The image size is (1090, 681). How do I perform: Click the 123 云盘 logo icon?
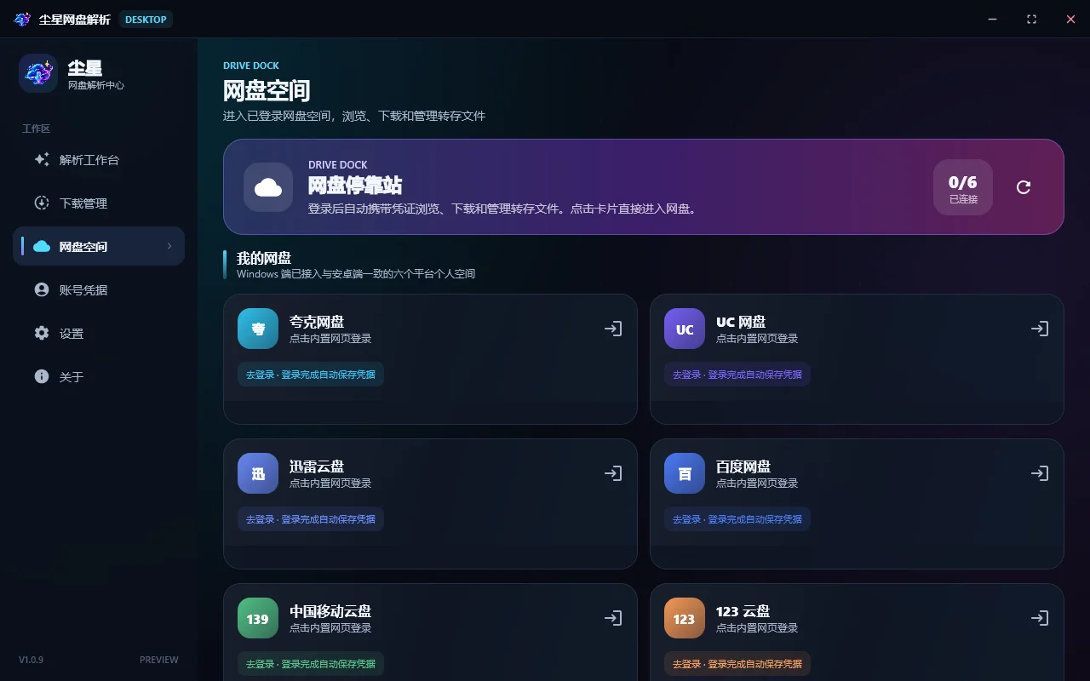pyautogui.click(x=685, y=618)
